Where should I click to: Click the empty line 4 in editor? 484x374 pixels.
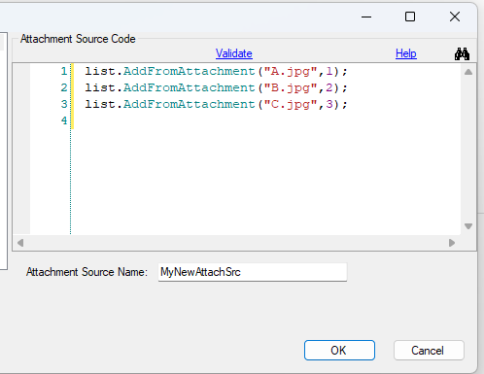click(x=265, y=120)
